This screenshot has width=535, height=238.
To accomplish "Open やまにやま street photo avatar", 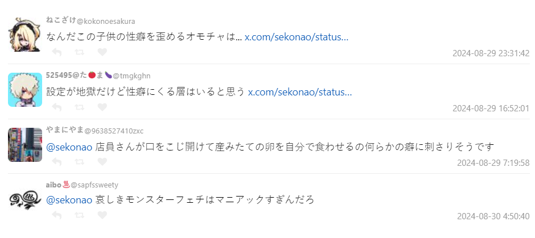I will pos(25,144).
